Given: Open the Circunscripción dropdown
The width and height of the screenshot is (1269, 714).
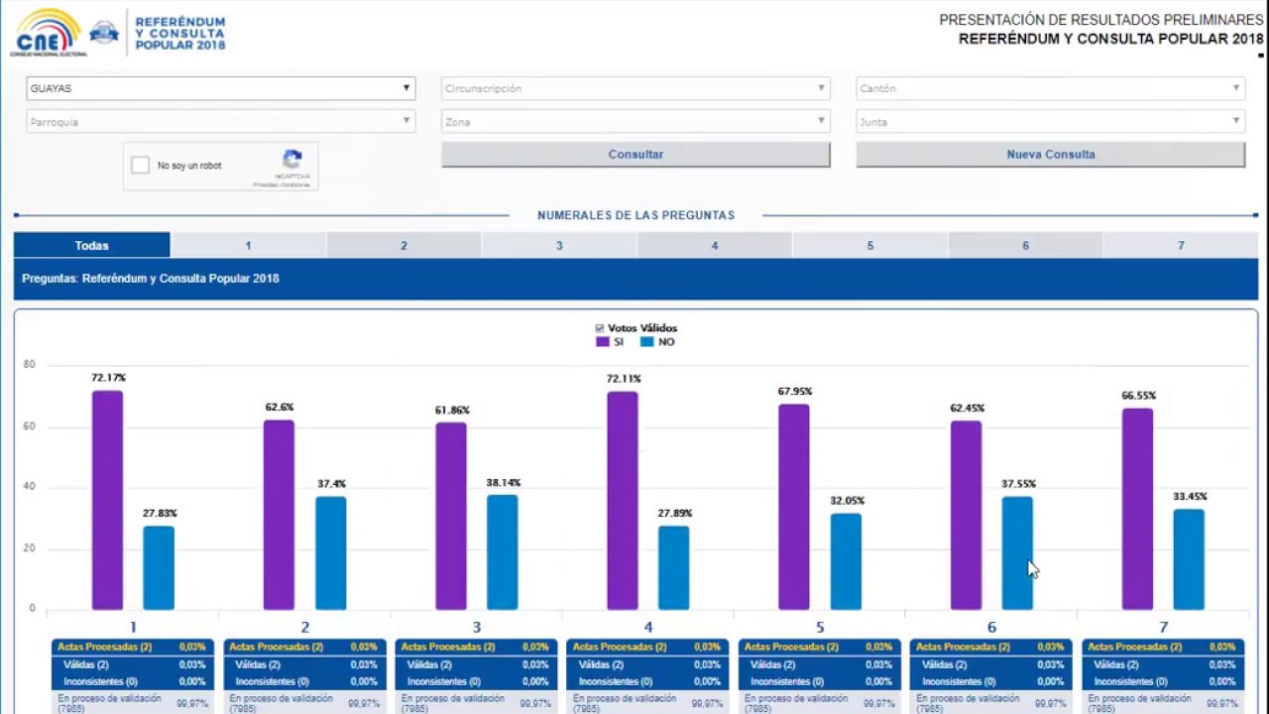Looking at the screenshot, I should (635, 88).
